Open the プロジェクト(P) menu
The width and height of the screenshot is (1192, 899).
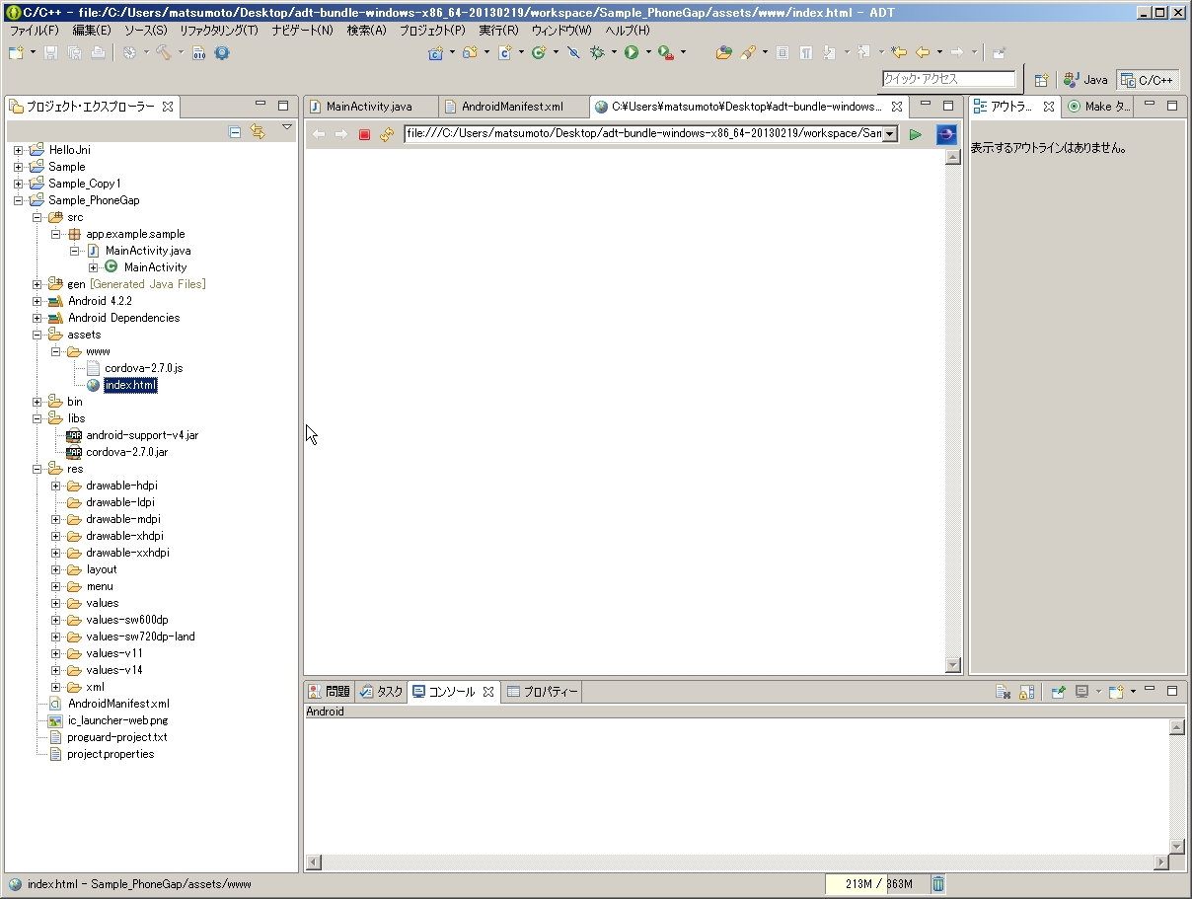click(x=432, y=31)
